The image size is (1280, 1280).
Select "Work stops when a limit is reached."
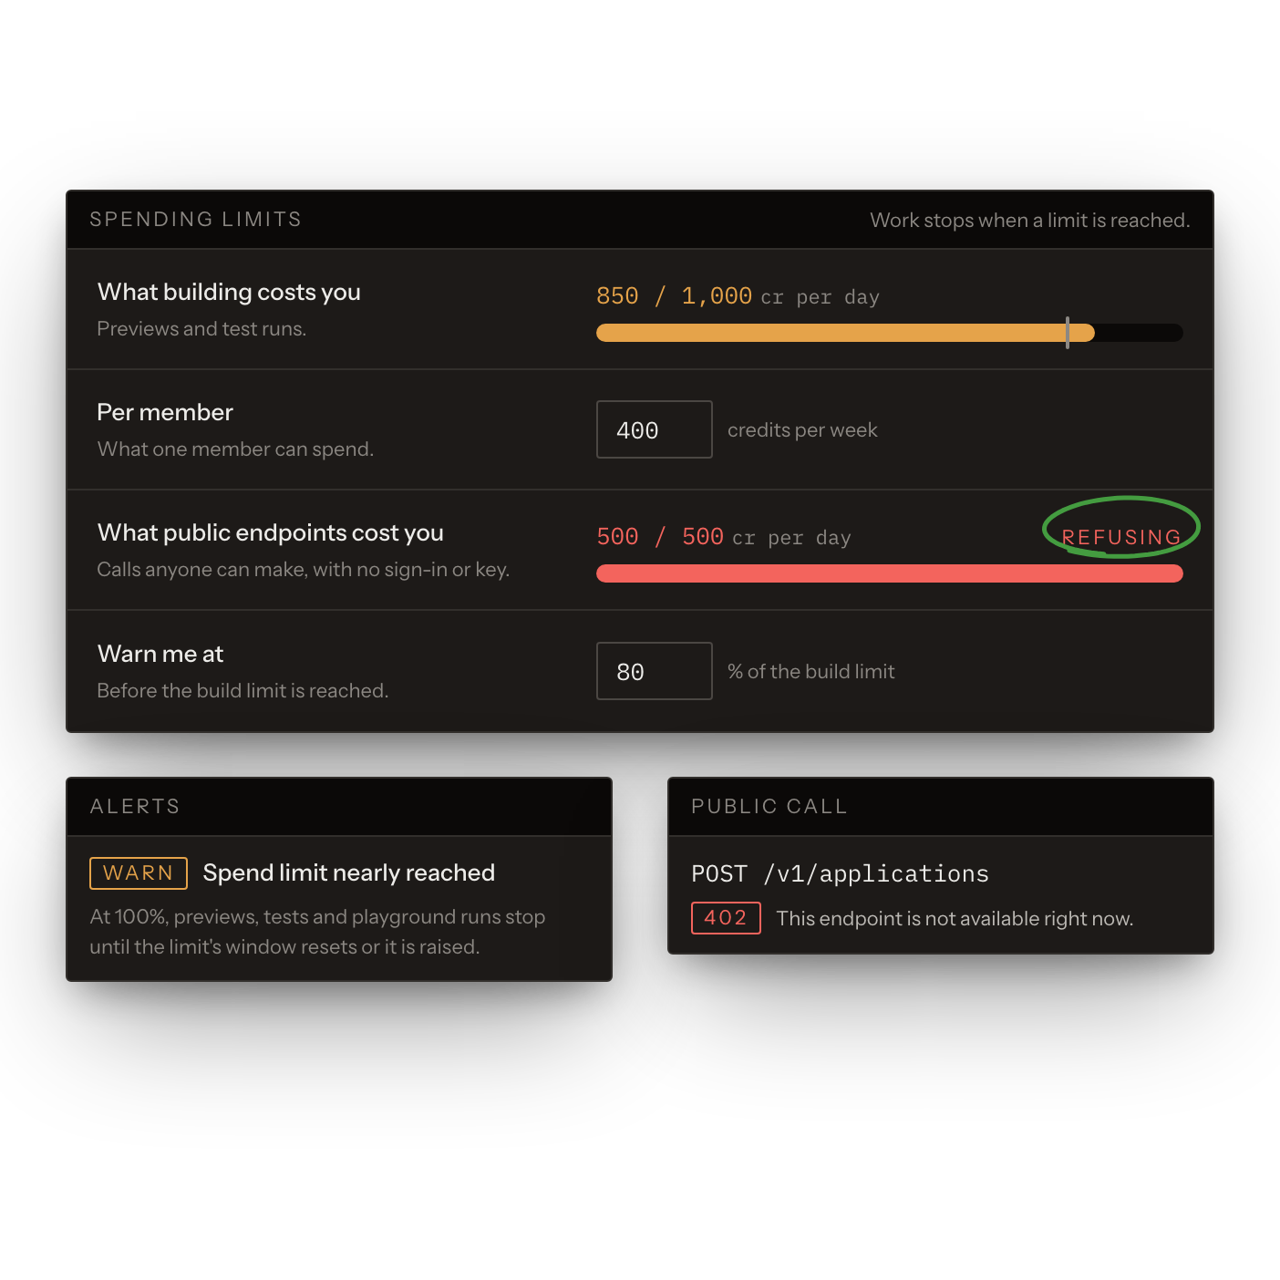1030,220
